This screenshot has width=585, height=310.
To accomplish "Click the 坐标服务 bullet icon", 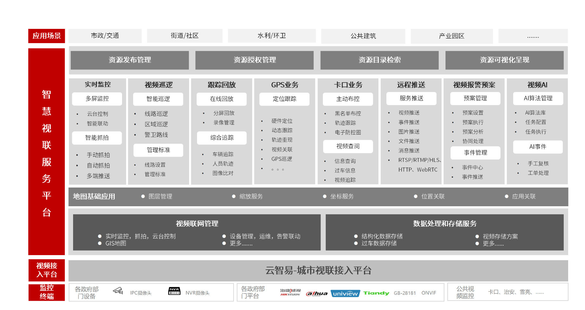I will tap(324, 196).
